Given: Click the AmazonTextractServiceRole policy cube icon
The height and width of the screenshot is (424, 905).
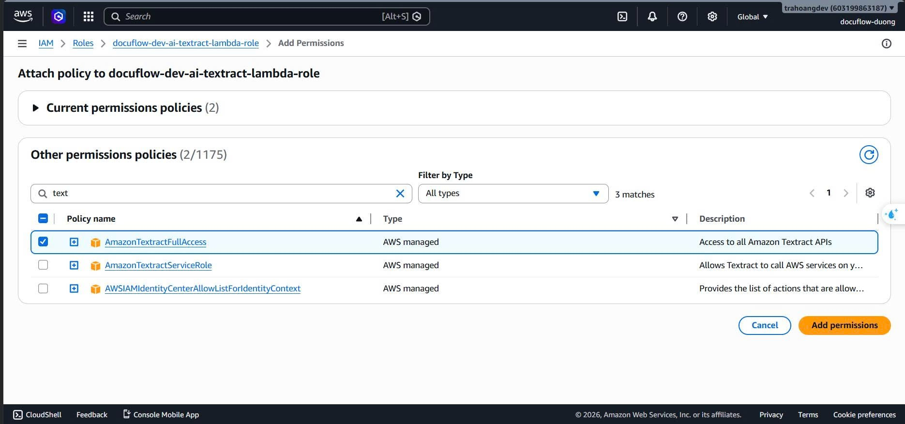Looking at the screenshot, I should (95, 266).
